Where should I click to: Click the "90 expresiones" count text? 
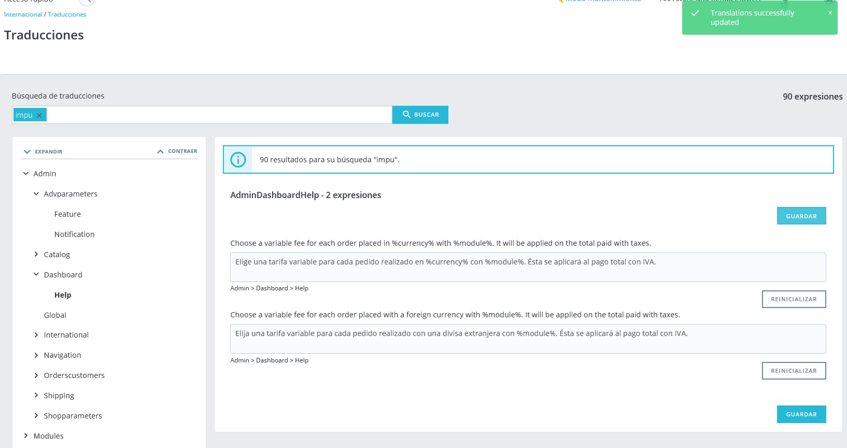tap(813, 96)
